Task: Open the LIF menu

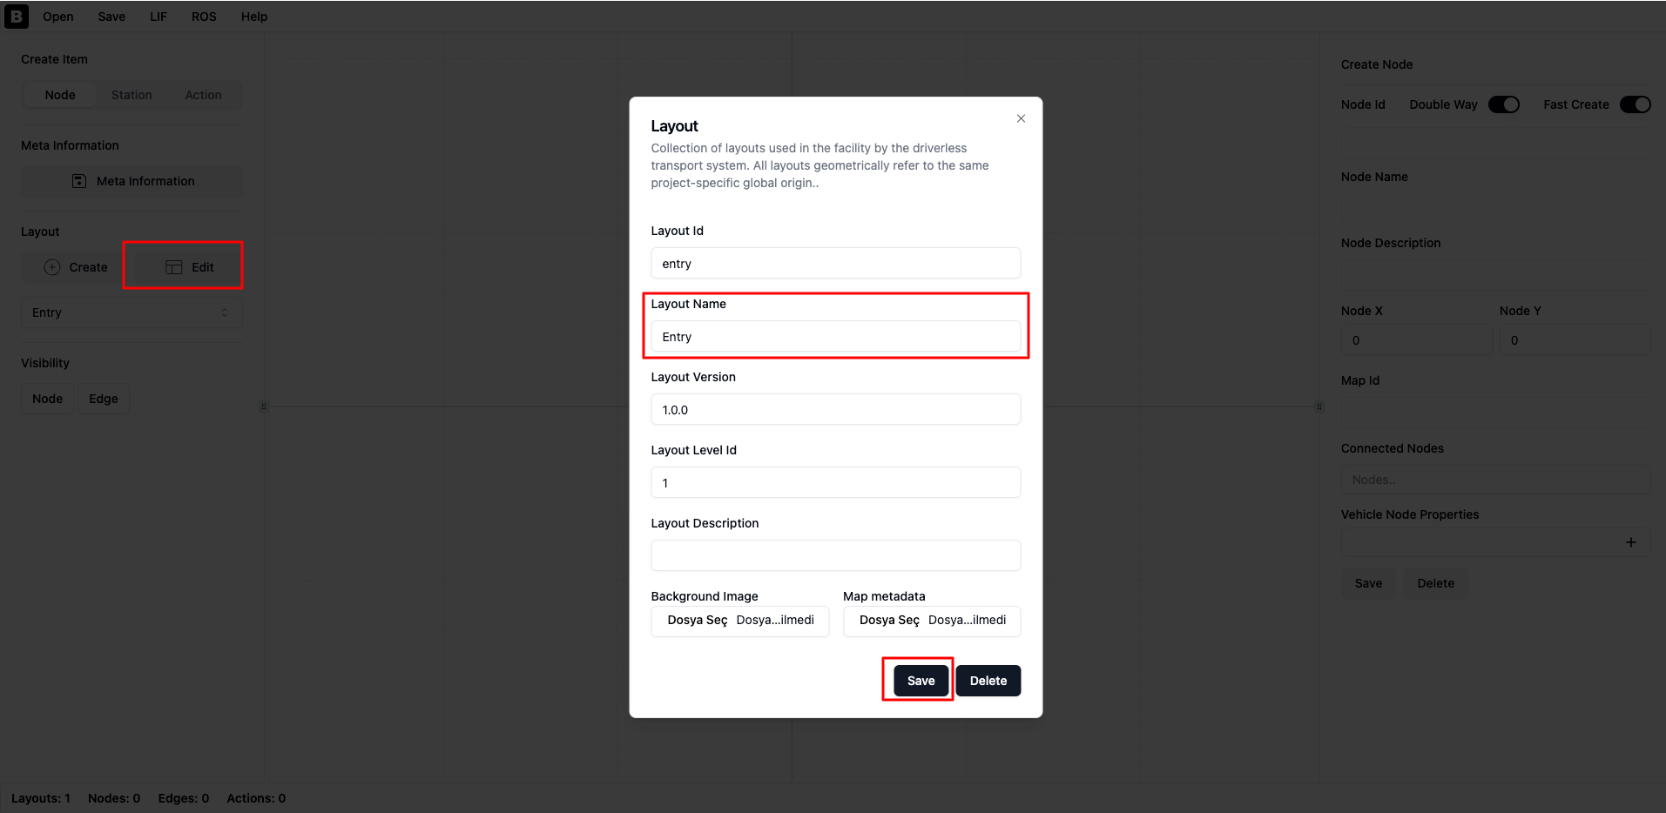Action: (x=159, y=17)
